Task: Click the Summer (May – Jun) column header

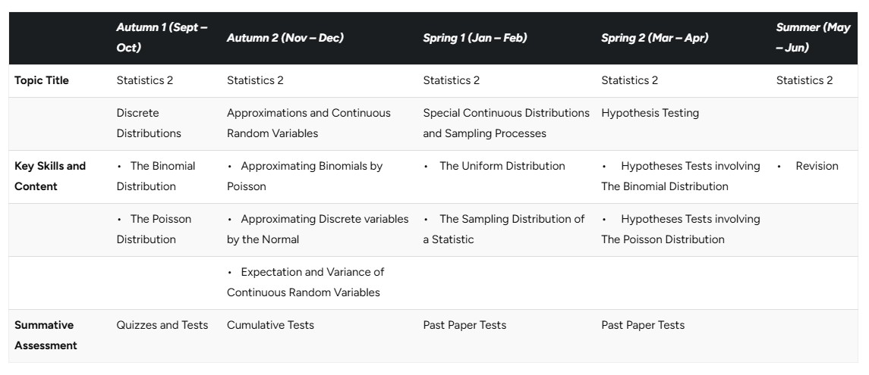Action: click(x=813, y=38)
